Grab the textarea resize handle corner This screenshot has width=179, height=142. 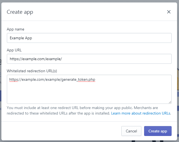point(170,102)
